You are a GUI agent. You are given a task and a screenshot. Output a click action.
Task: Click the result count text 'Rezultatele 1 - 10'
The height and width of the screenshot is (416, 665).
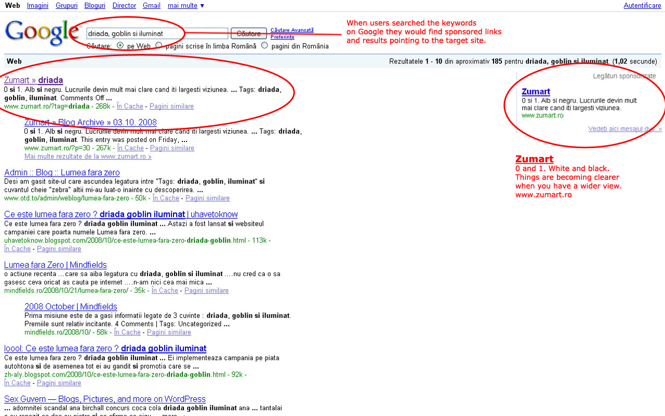click(x=416, y=61)
